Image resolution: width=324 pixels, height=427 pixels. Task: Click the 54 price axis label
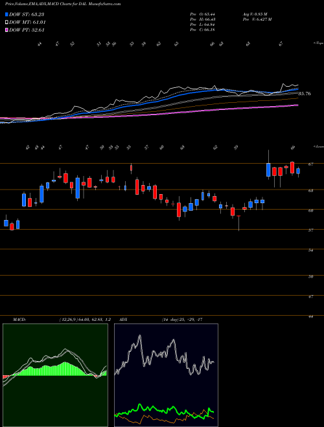310,250
